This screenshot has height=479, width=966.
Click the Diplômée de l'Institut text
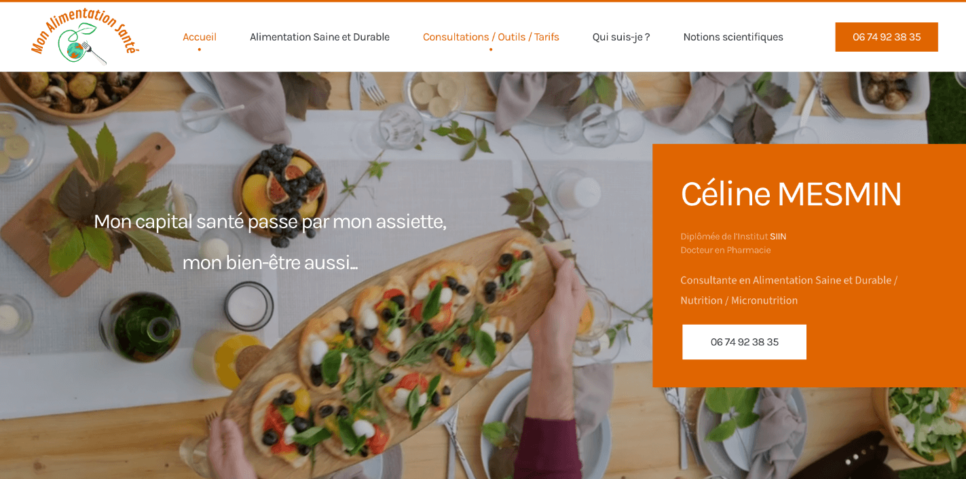click(x=724, y=236)
